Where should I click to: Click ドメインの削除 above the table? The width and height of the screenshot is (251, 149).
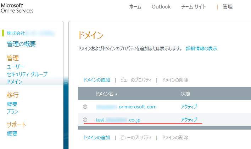[x=175, y=80]
